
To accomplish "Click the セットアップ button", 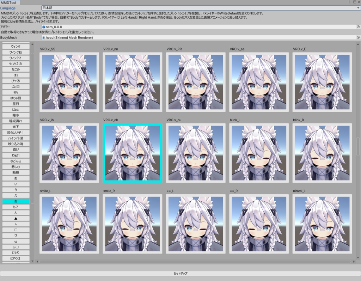I will (x=180, y=273).
